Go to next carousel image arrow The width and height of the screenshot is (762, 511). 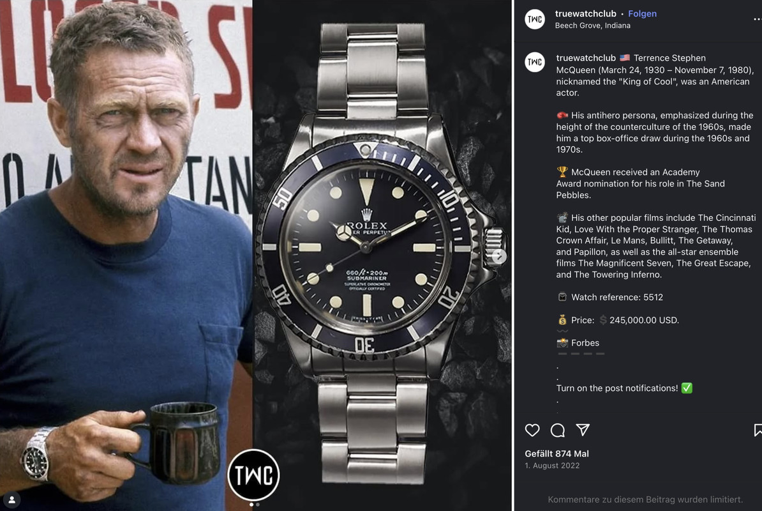coord(498,256)
